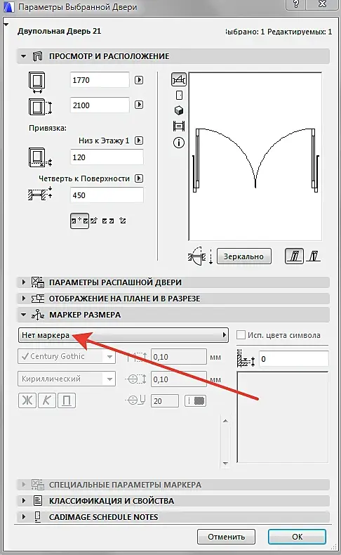This screenshot has width=341, height=555.
Task: Open the info preview icon
Action: point(179,143)
